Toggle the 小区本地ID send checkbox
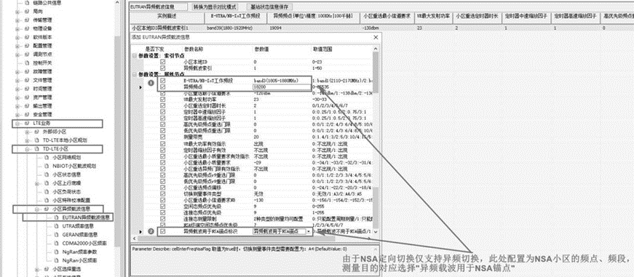Screen dimensions: 634x277 click(163, 63)
